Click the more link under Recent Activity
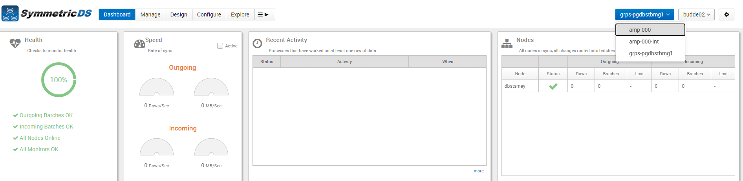 tap(479, 171)
